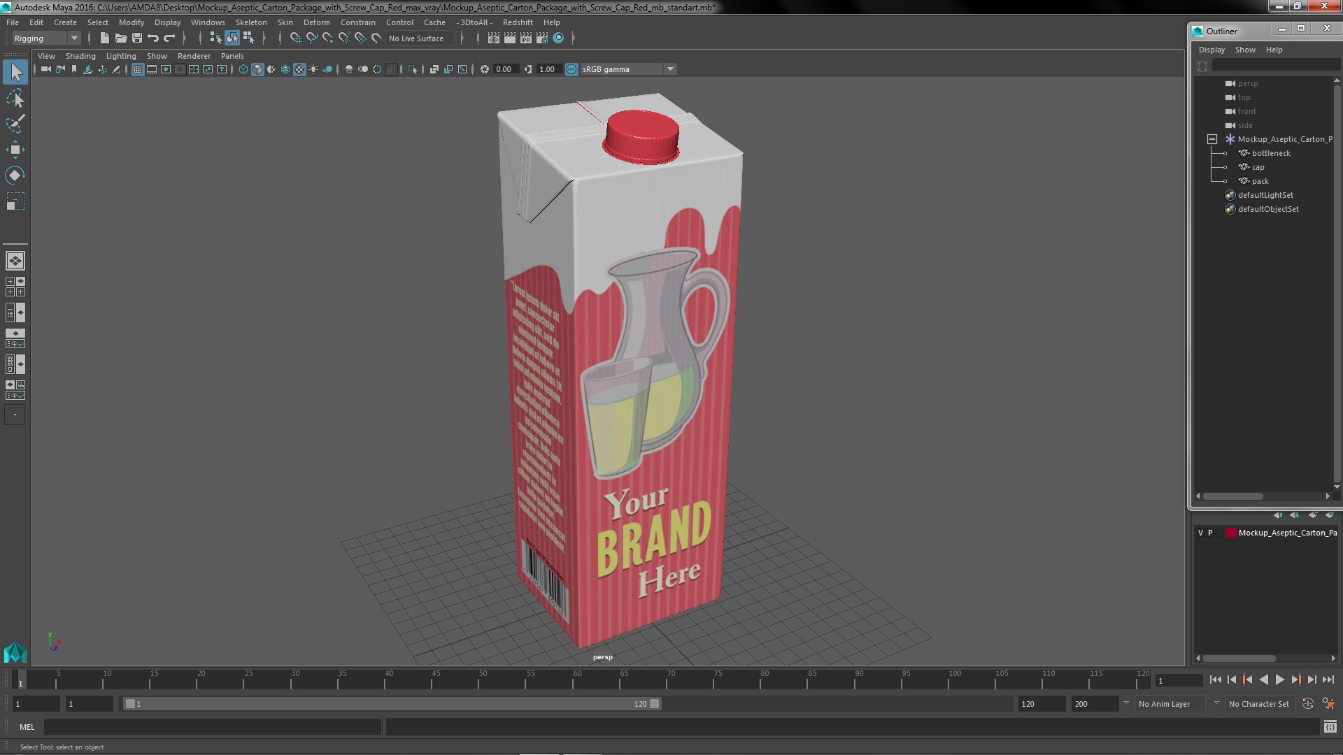Screen dimensions: 1343x755
Task: Open the Deform menu
Action: coord(316,22)
